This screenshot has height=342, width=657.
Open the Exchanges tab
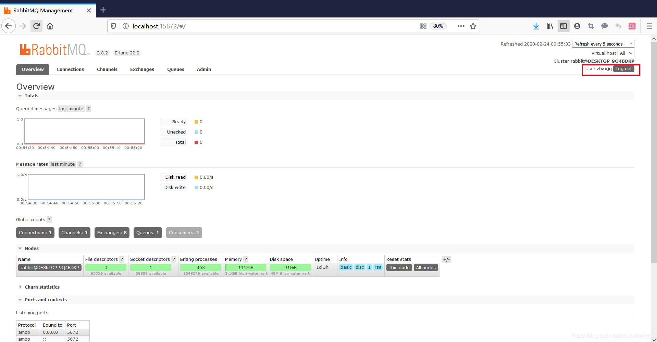142,69
